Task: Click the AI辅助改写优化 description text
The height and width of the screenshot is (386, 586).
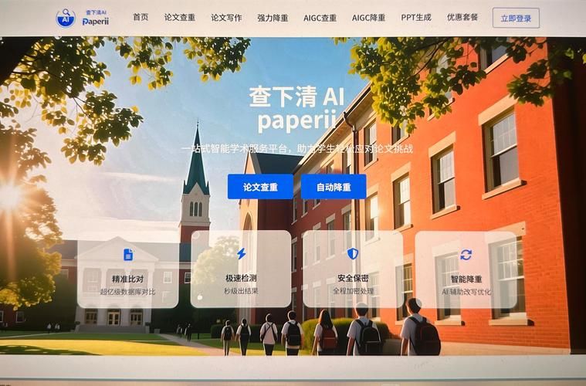Action: tap(466, 292)
